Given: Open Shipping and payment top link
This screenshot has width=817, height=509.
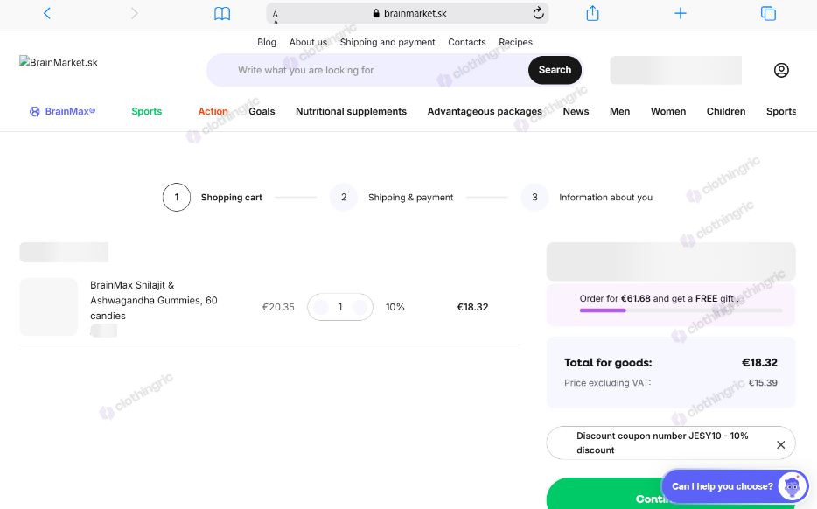Looking at the screenshot, I should click(388, 42).
